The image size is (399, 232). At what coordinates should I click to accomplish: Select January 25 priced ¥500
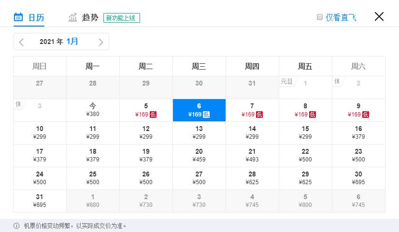(93, 178)
